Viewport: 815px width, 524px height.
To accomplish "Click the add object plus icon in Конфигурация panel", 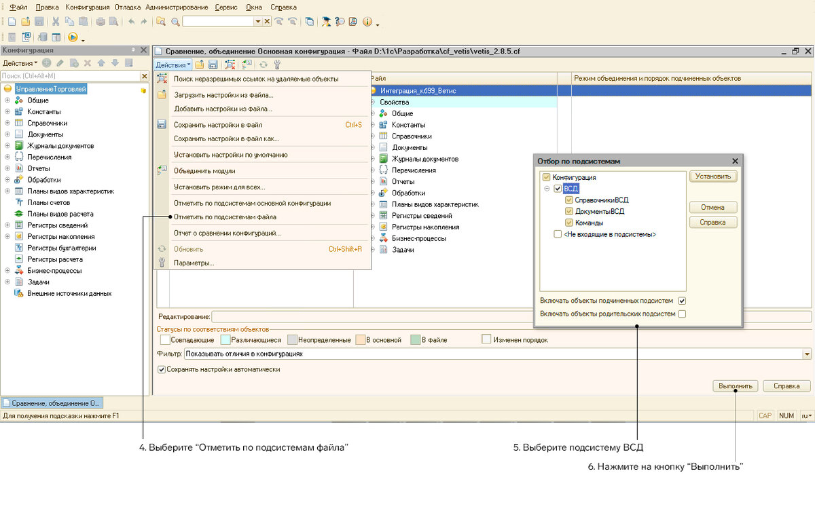I will coord(47,62).
